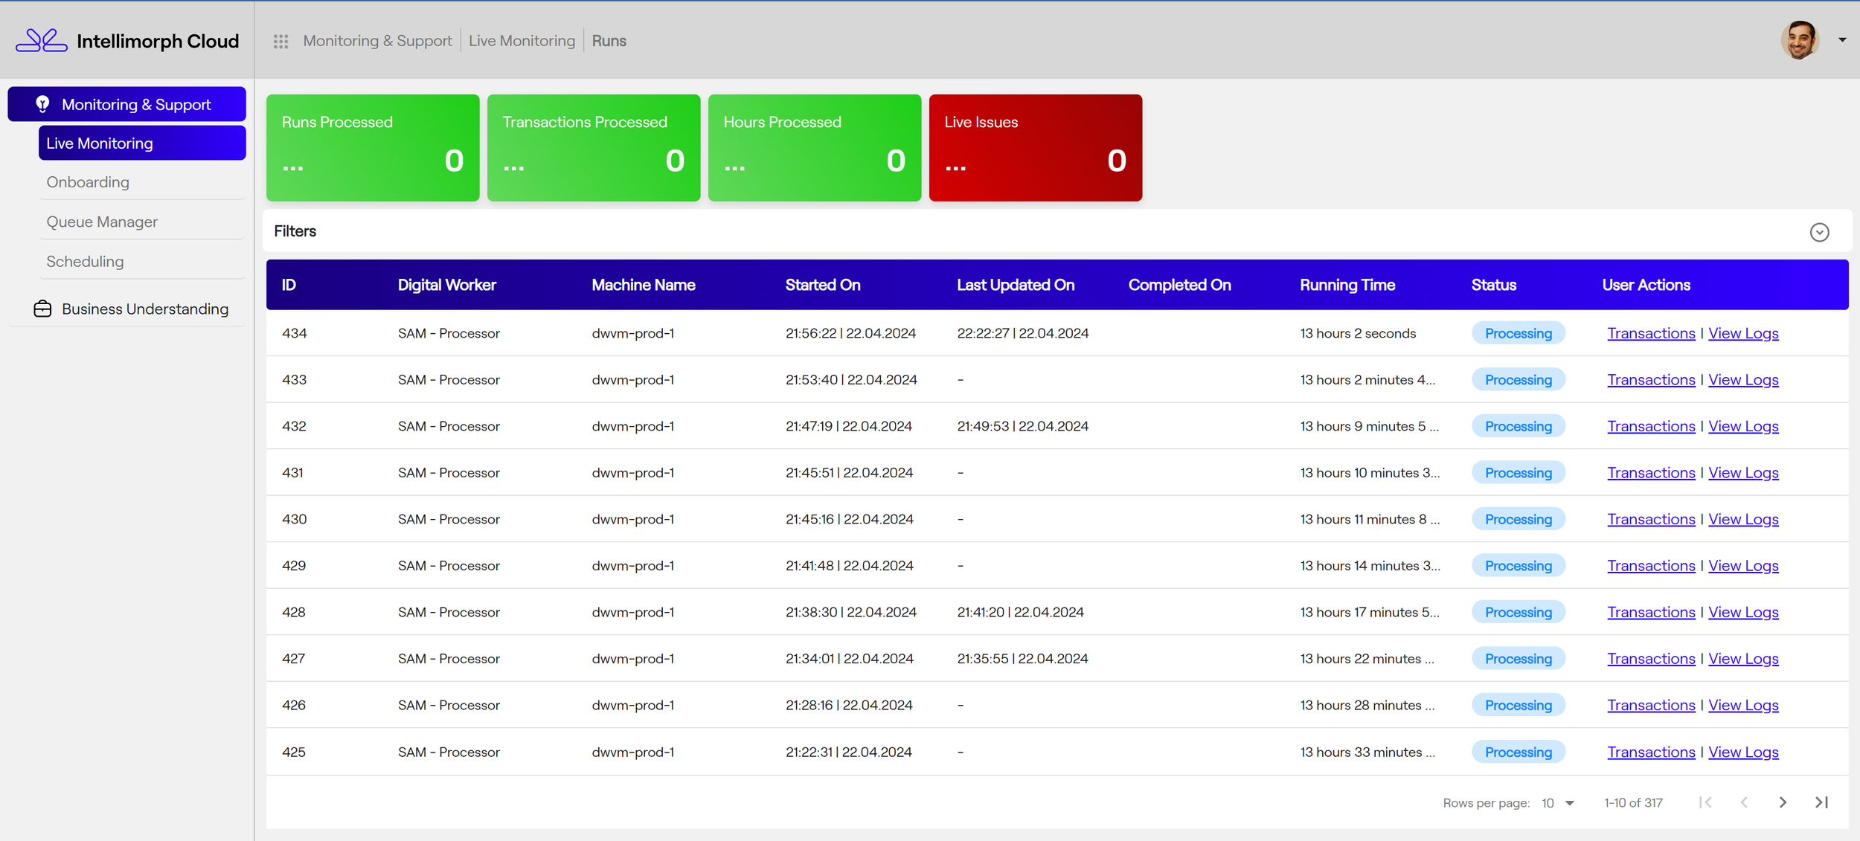The height and width of the screenshot is (841, 1860).
Task: Click the Intellimorph Cloud logo icon
Action: pyautogui.click(x=42, y=40)
